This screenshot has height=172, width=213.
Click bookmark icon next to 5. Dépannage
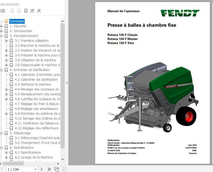(6, 133)
